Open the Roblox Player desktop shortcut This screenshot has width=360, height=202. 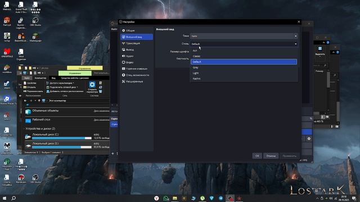point(8,100)
